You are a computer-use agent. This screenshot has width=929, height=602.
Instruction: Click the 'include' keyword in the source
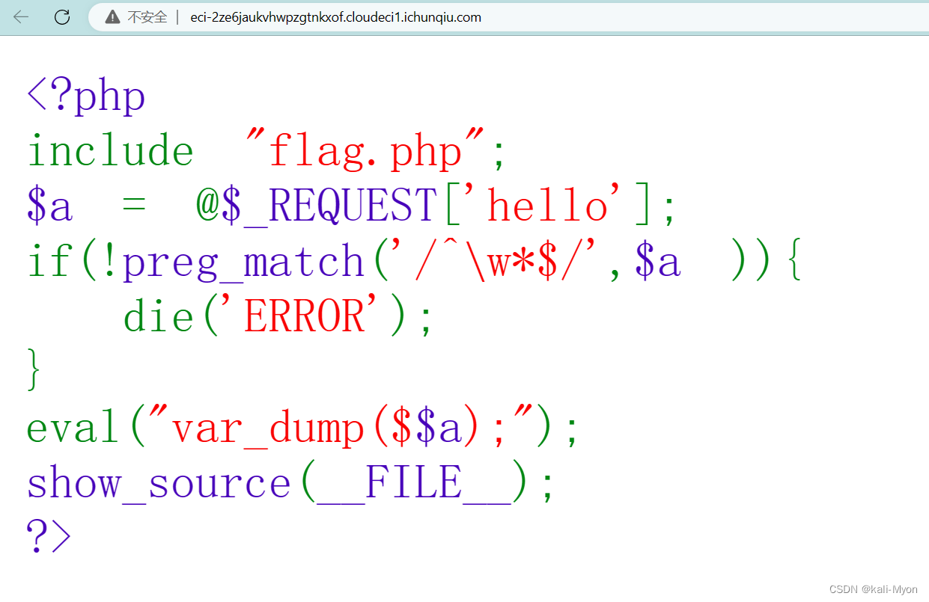click(x=109, y=150)
